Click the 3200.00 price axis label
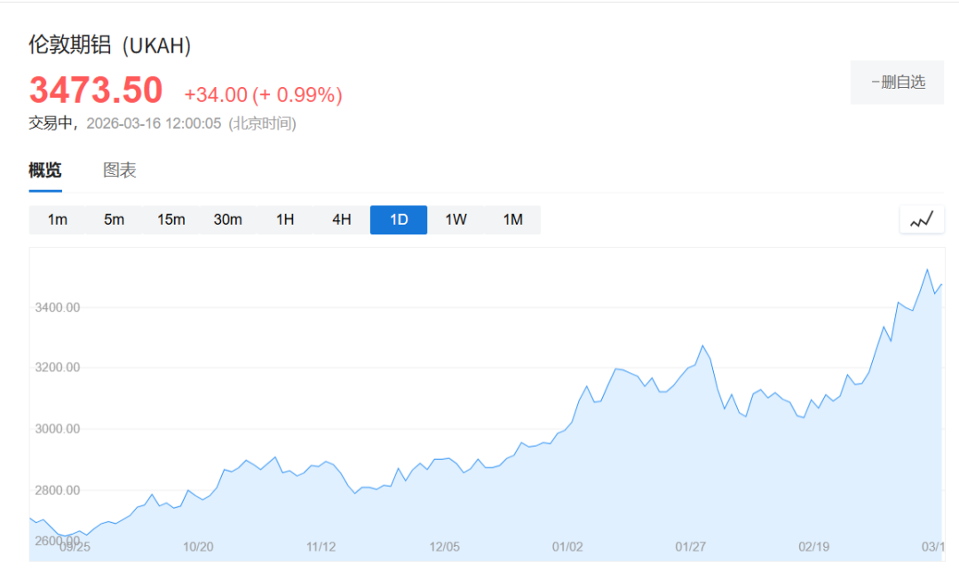 57,368
